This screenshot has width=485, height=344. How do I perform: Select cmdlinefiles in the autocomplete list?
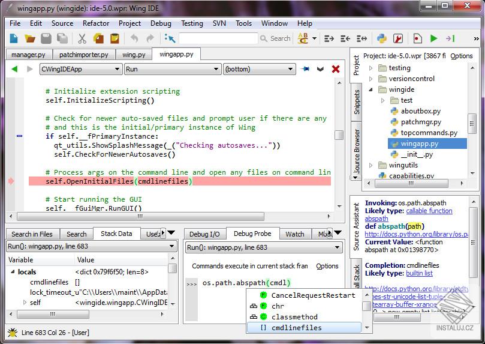pos(296,328)
